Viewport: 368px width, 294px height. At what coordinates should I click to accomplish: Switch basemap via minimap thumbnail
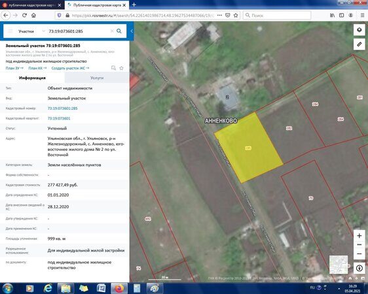[x=339, y=265]
